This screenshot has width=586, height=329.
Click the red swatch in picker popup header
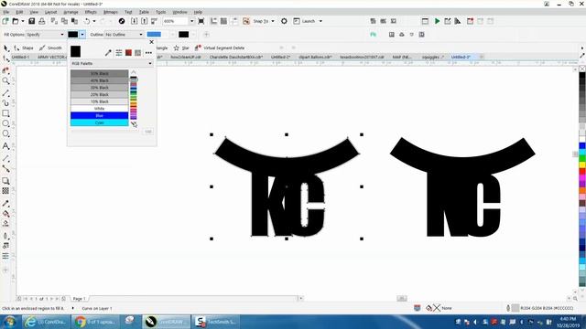pos(128,53)
